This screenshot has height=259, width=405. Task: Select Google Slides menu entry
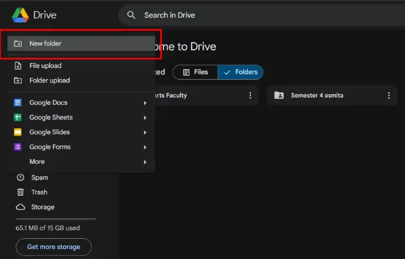pyautogui.click(x=81, y=132)
